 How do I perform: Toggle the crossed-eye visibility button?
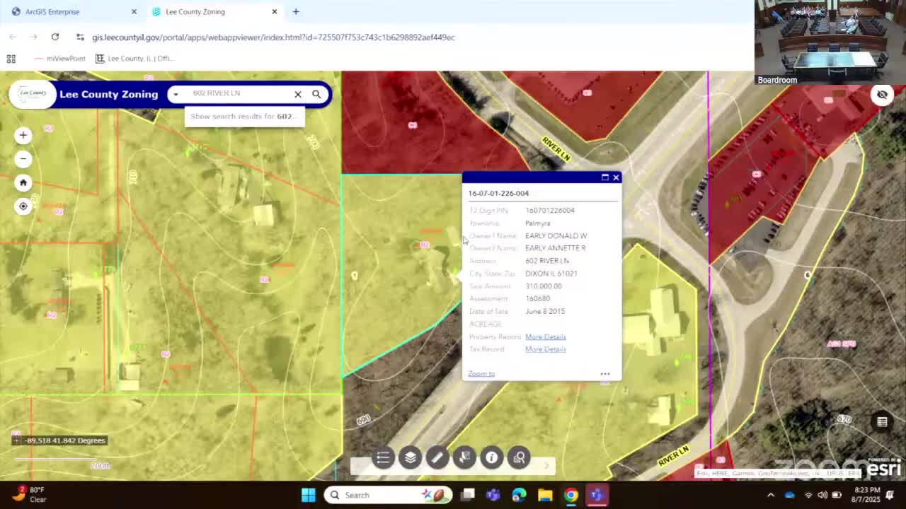(882, 94)
